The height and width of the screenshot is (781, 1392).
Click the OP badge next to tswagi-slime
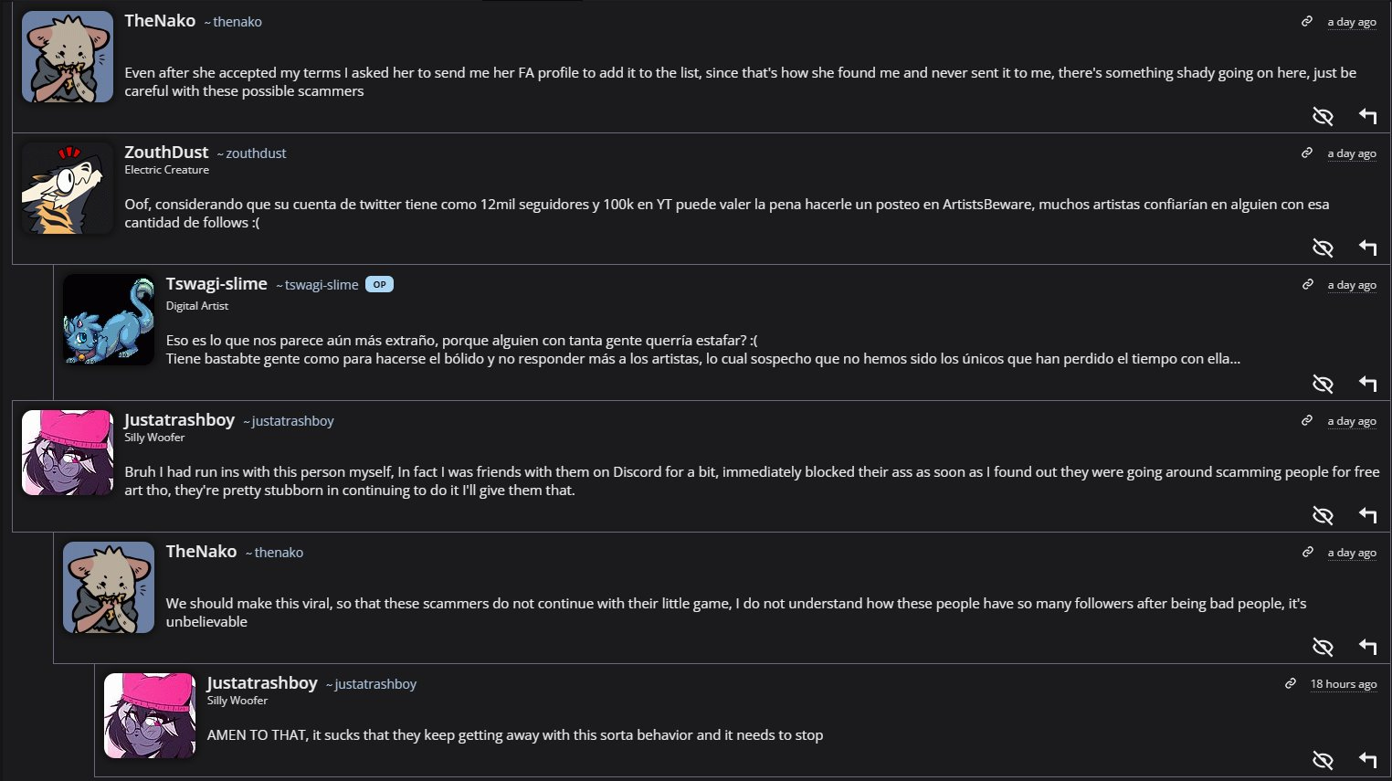tap(379, 284)
